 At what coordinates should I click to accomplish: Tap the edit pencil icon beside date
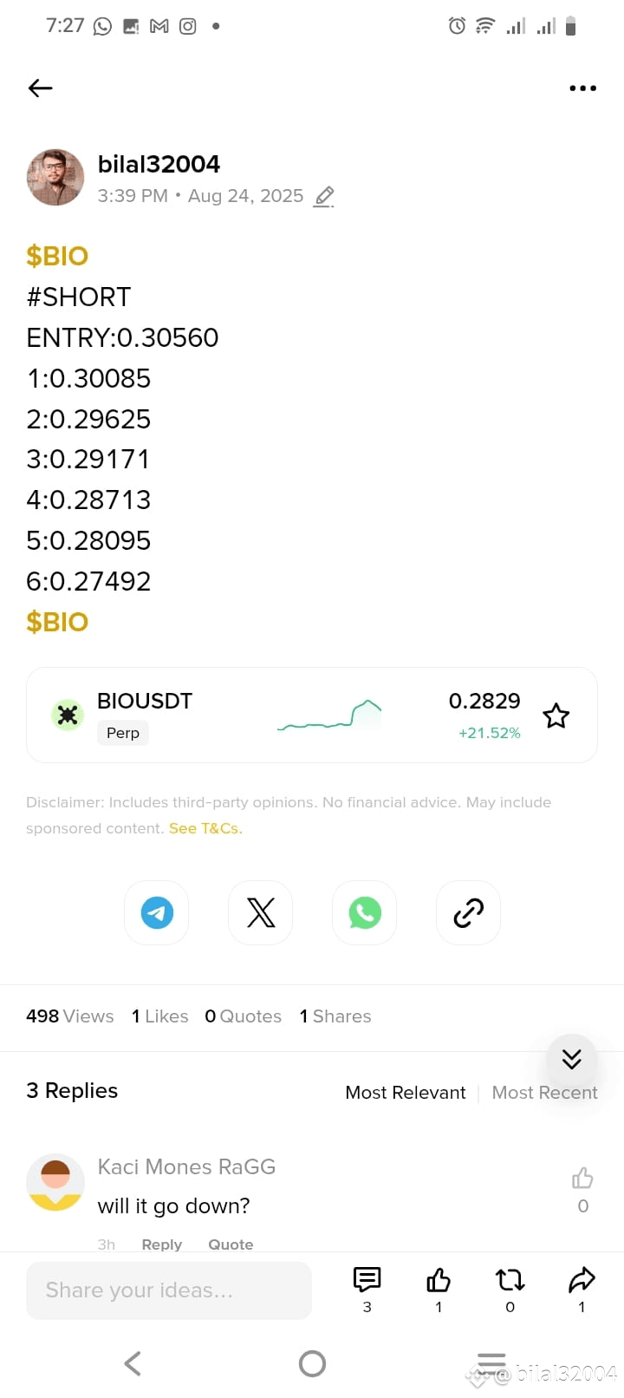[324, 197]
